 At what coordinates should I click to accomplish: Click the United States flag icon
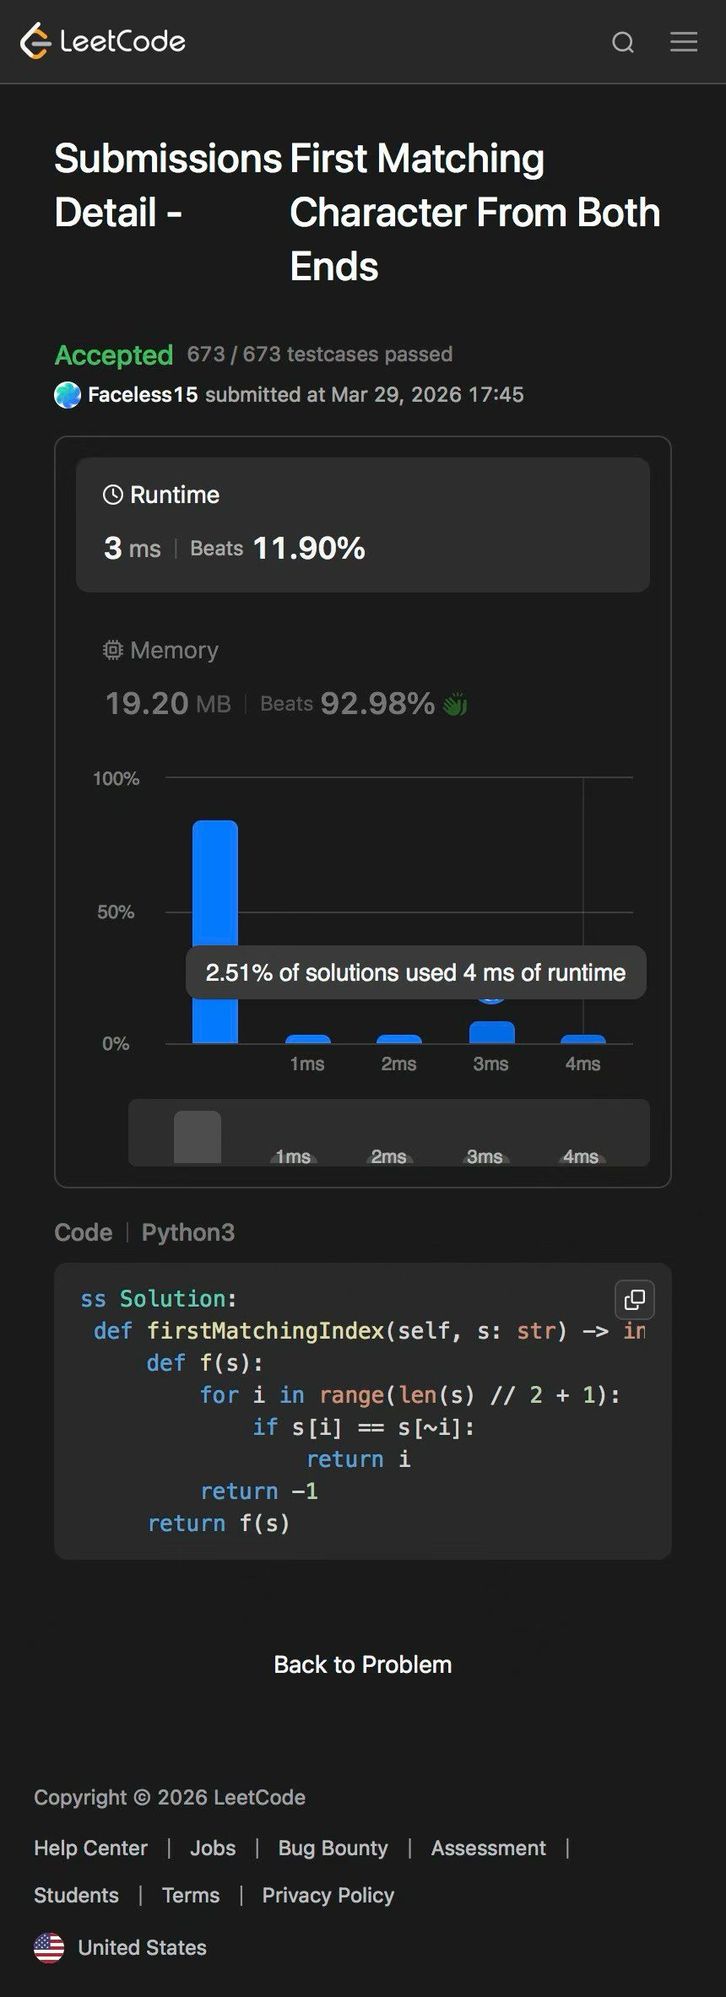49,1948
